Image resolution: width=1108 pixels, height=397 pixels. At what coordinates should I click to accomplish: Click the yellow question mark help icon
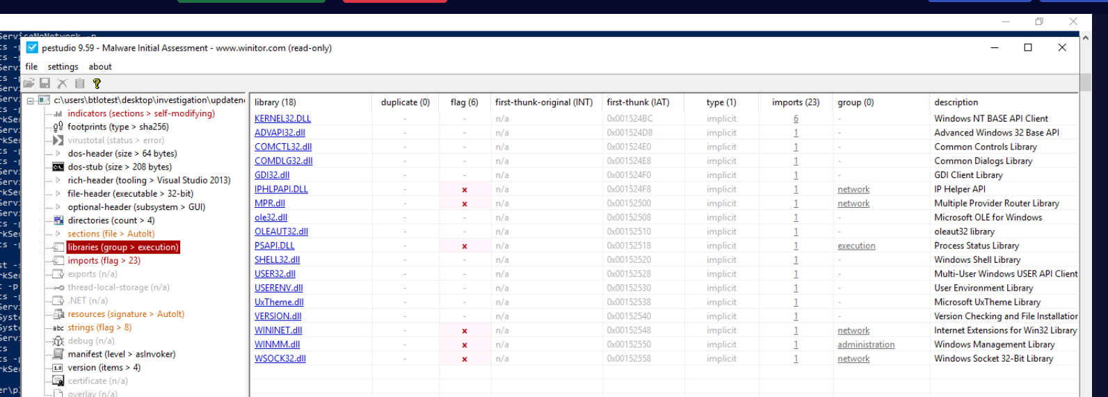coord(97,83)
